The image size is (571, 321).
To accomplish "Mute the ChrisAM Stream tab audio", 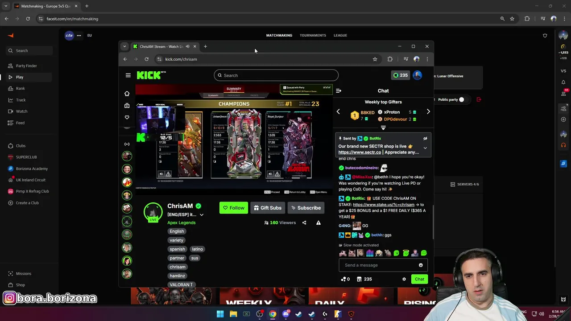I will click(x=187, y=46).
